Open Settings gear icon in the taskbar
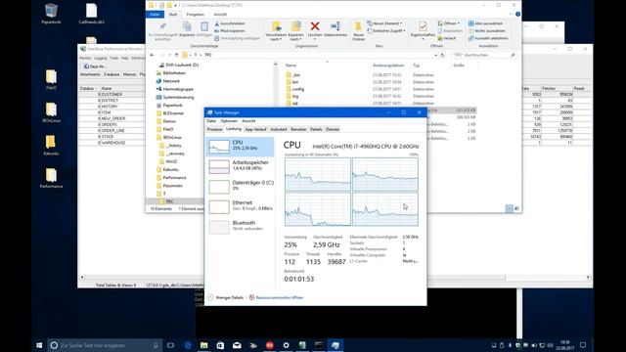The width and height of the screenshot is (626, 352). tap(286, 345)
